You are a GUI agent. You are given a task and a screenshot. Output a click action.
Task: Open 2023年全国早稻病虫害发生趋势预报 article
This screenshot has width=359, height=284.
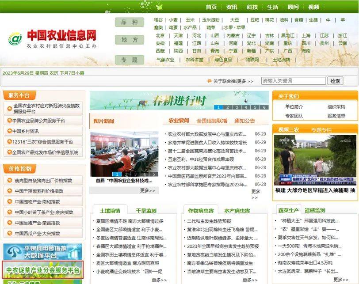tap(223, 246)
